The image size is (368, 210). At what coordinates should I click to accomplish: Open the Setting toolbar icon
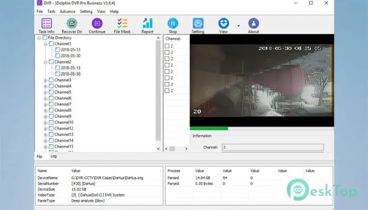coord(198,26)
